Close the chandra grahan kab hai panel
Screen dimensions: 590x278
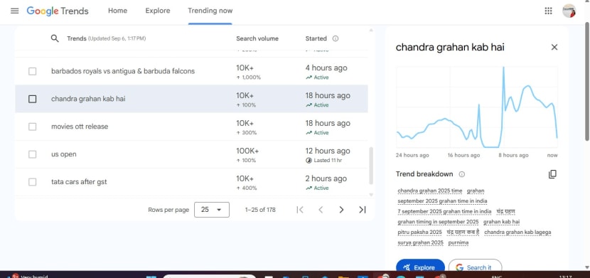(554, 47)
